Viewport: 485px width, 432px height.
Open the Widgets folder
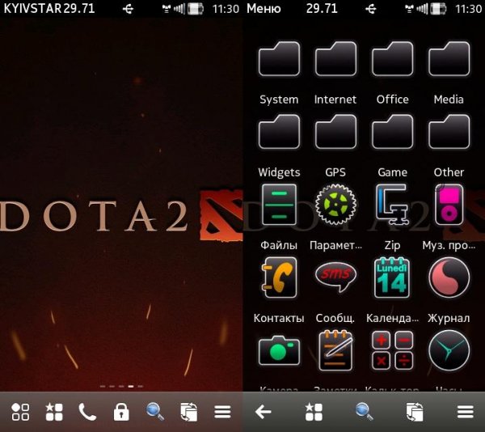[279, 132]
